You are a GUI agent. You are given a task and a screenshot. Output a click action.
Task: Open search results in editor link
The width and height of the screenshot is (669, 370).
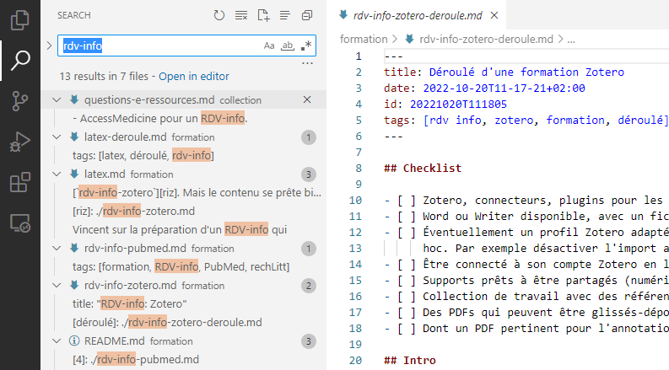pos(194,77)
